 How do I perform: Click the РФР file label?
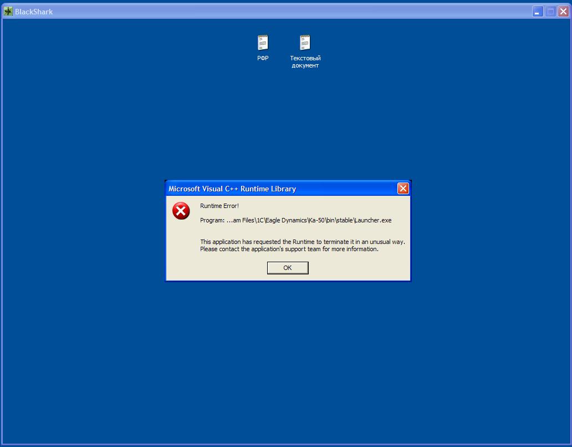tap(263, 58)
